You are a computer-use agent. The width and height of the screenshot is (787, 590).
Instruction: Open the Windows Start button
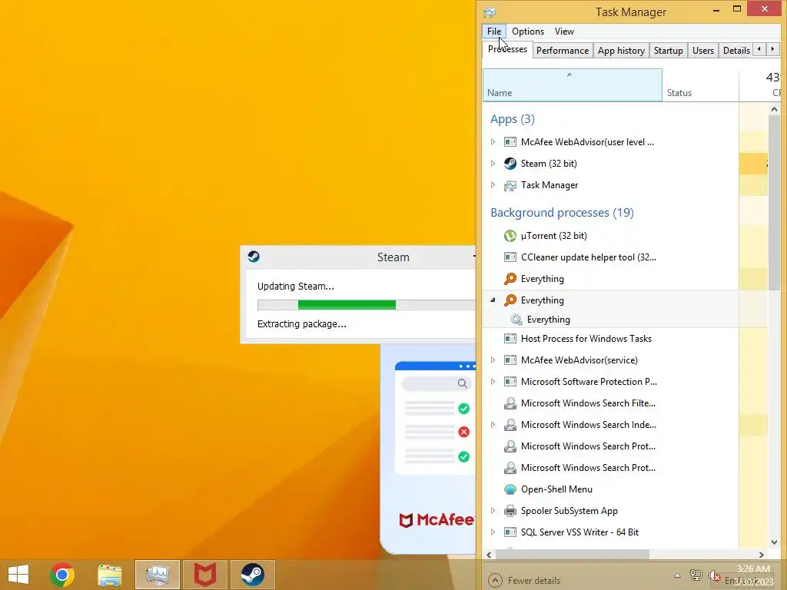click(x=18, y=575)
